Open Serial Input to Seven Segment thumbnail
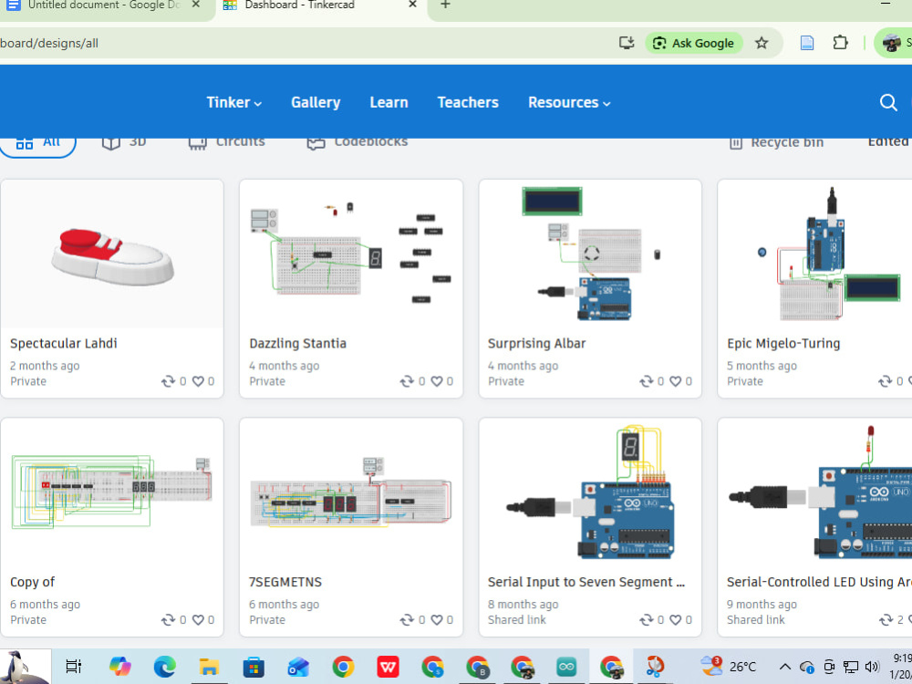912x684 pixels. click(x=590, y=492)
